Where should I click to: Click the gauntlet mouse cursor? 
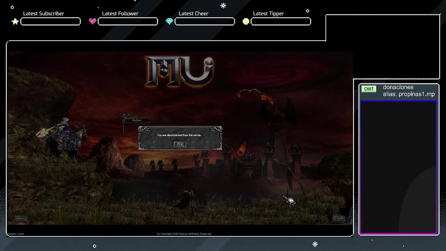pyautogui.click(x=289, y=200)
